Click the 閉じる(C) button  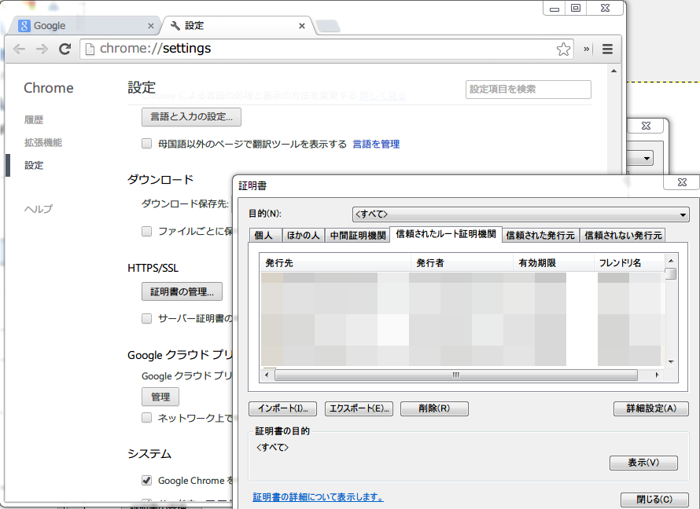(x=654, y=500)
